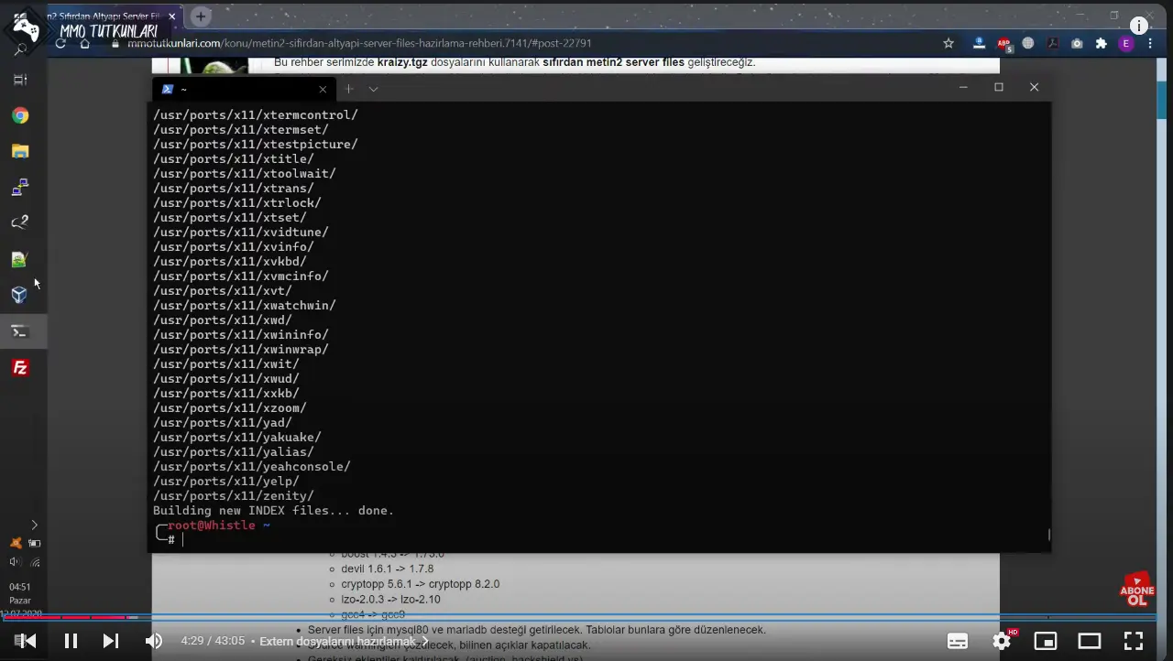The image size is (1173, 661).
Task: Launch FileZilla from the taskbar
Action: coord(19,368)
